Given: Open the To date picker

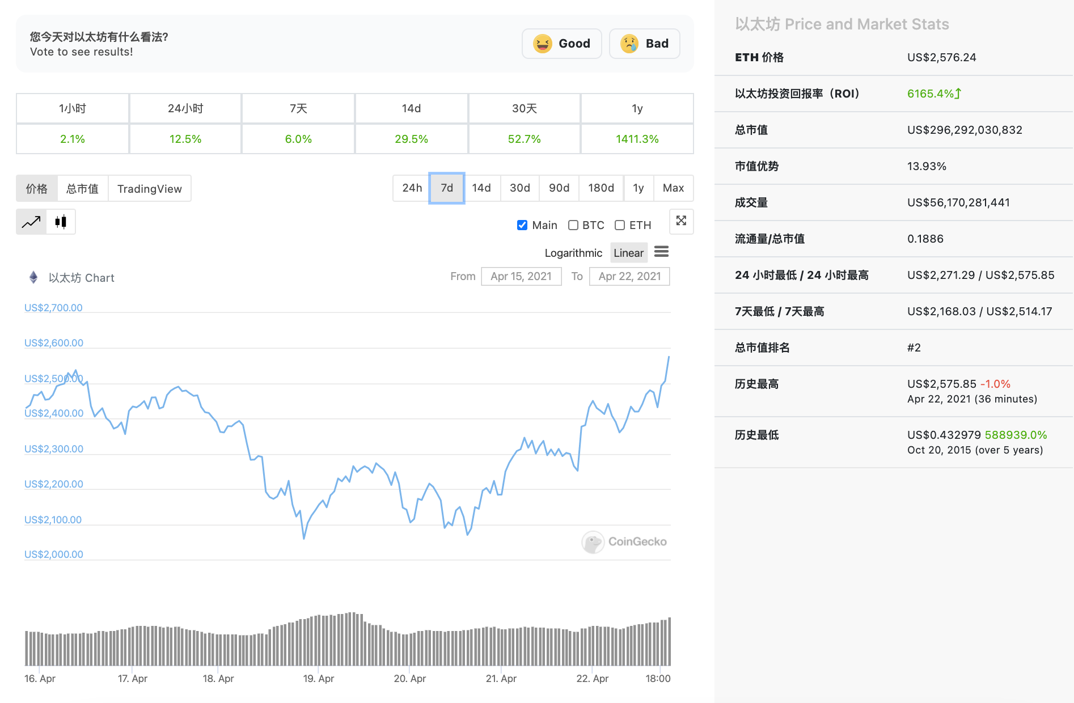Looking at the screenshot, I should 629,276.
